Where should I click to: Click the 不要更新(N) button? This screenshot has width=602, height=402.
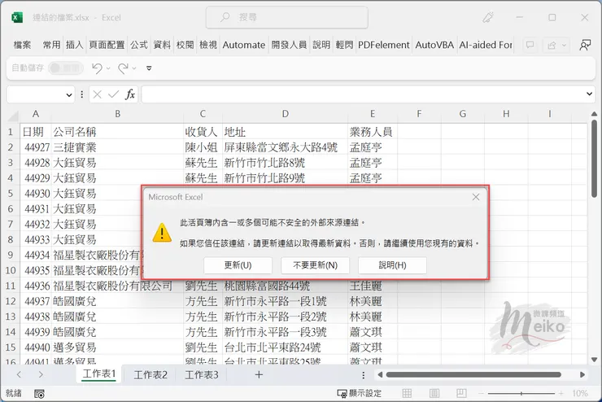point(315,265)
